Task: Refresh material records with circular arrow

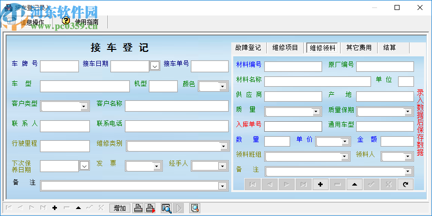Action: tap(405, 185)
